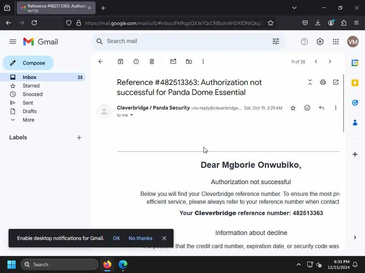Reply to the Cleverbridge message
Screen dimensions: 365x273
(322, 108)
